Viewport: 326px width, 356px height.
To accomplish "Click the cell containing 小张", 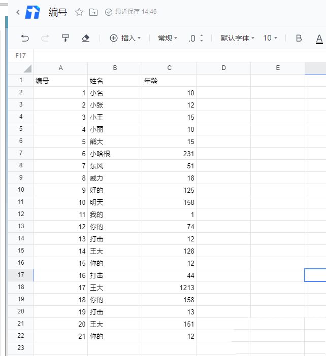I will pos(115,105).
